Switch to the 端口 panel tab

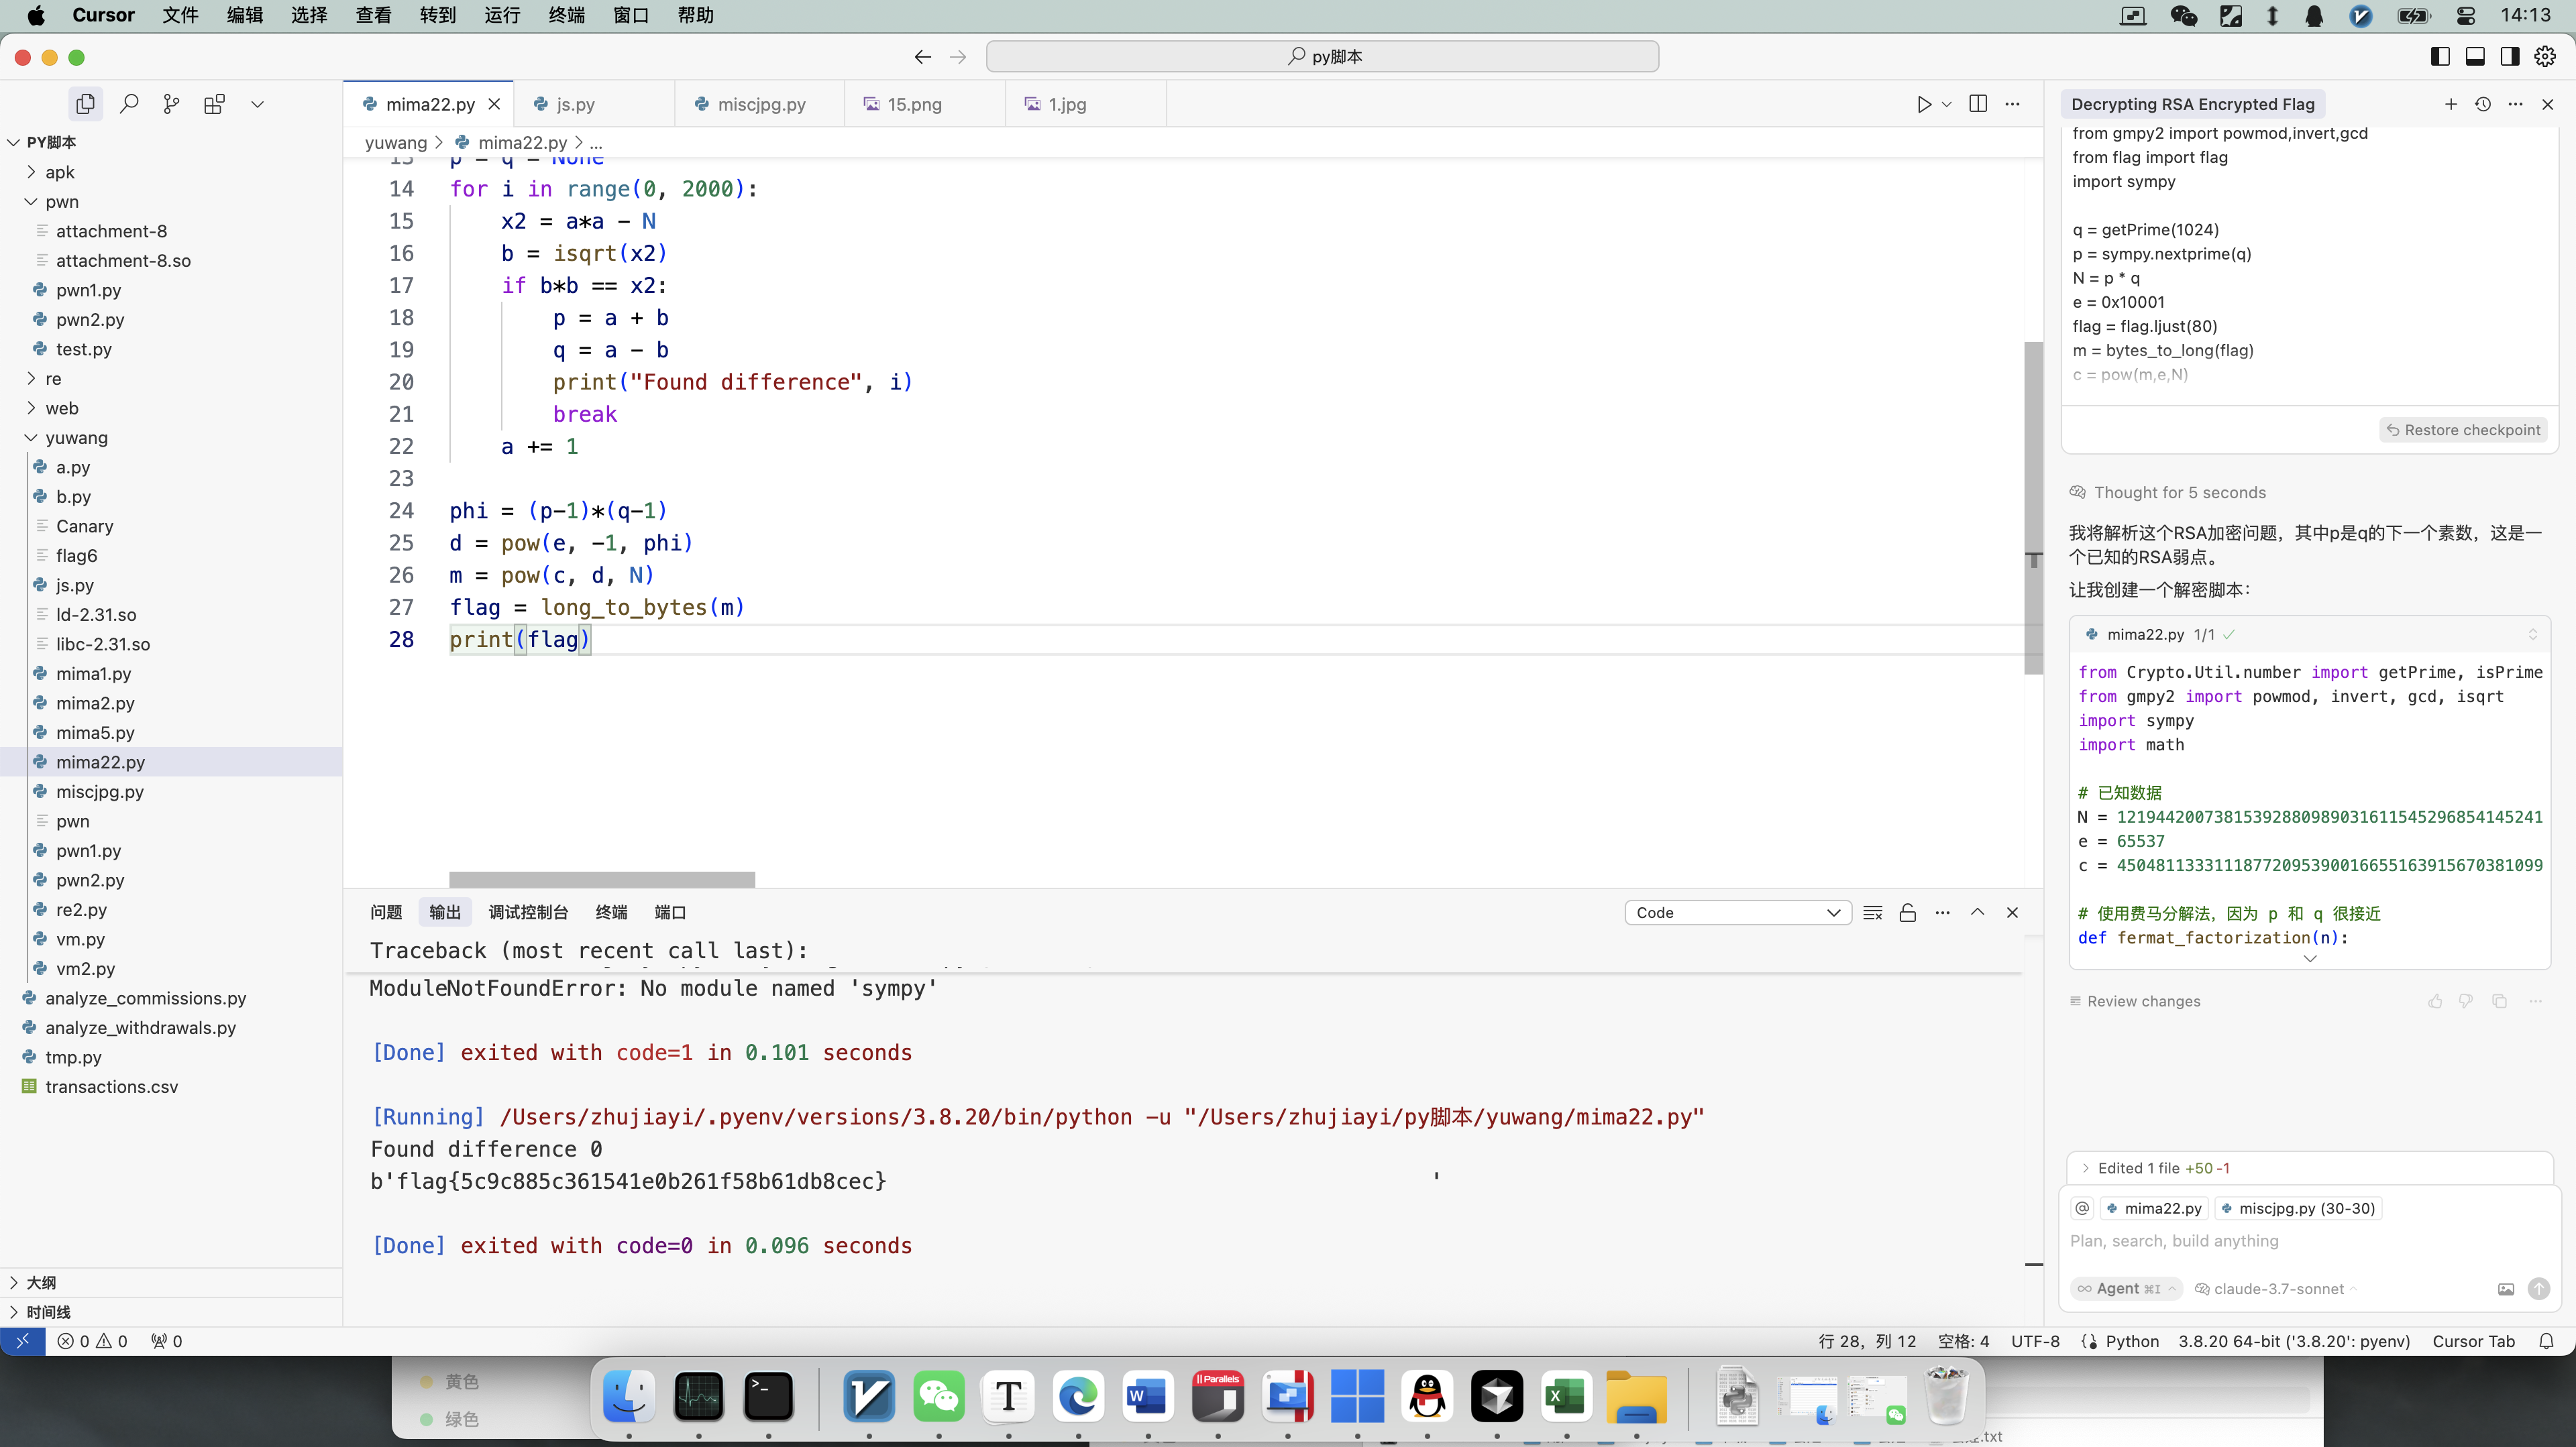(670, 913)
